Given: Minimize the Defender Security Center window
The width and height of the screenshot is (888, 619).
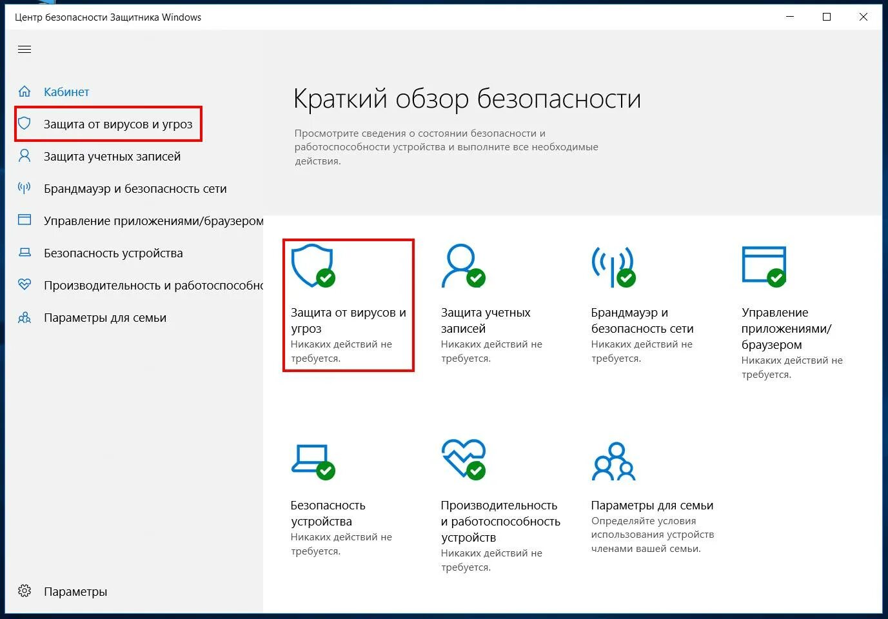Looking at the screenshot, I should pos(790,17).
